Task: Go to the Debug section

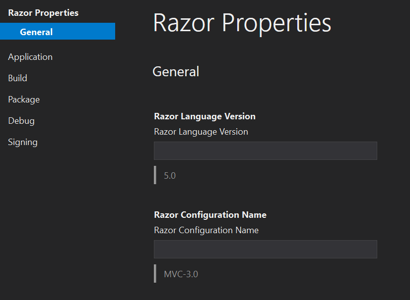Action: coord(21,121)
